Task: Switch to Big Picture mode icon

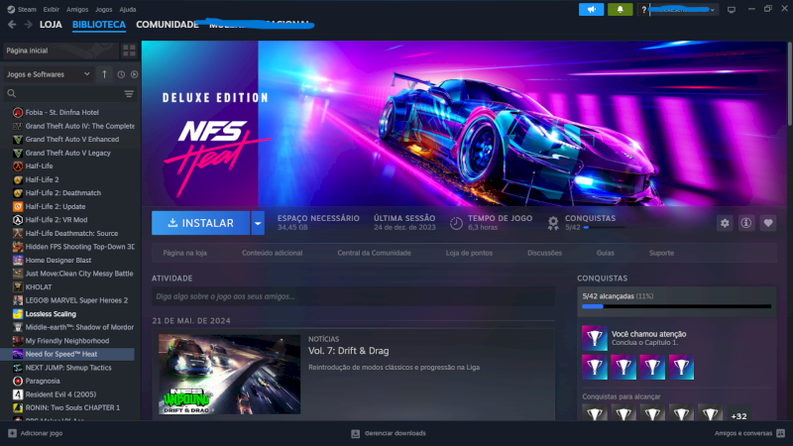Action: coord(732,10)
